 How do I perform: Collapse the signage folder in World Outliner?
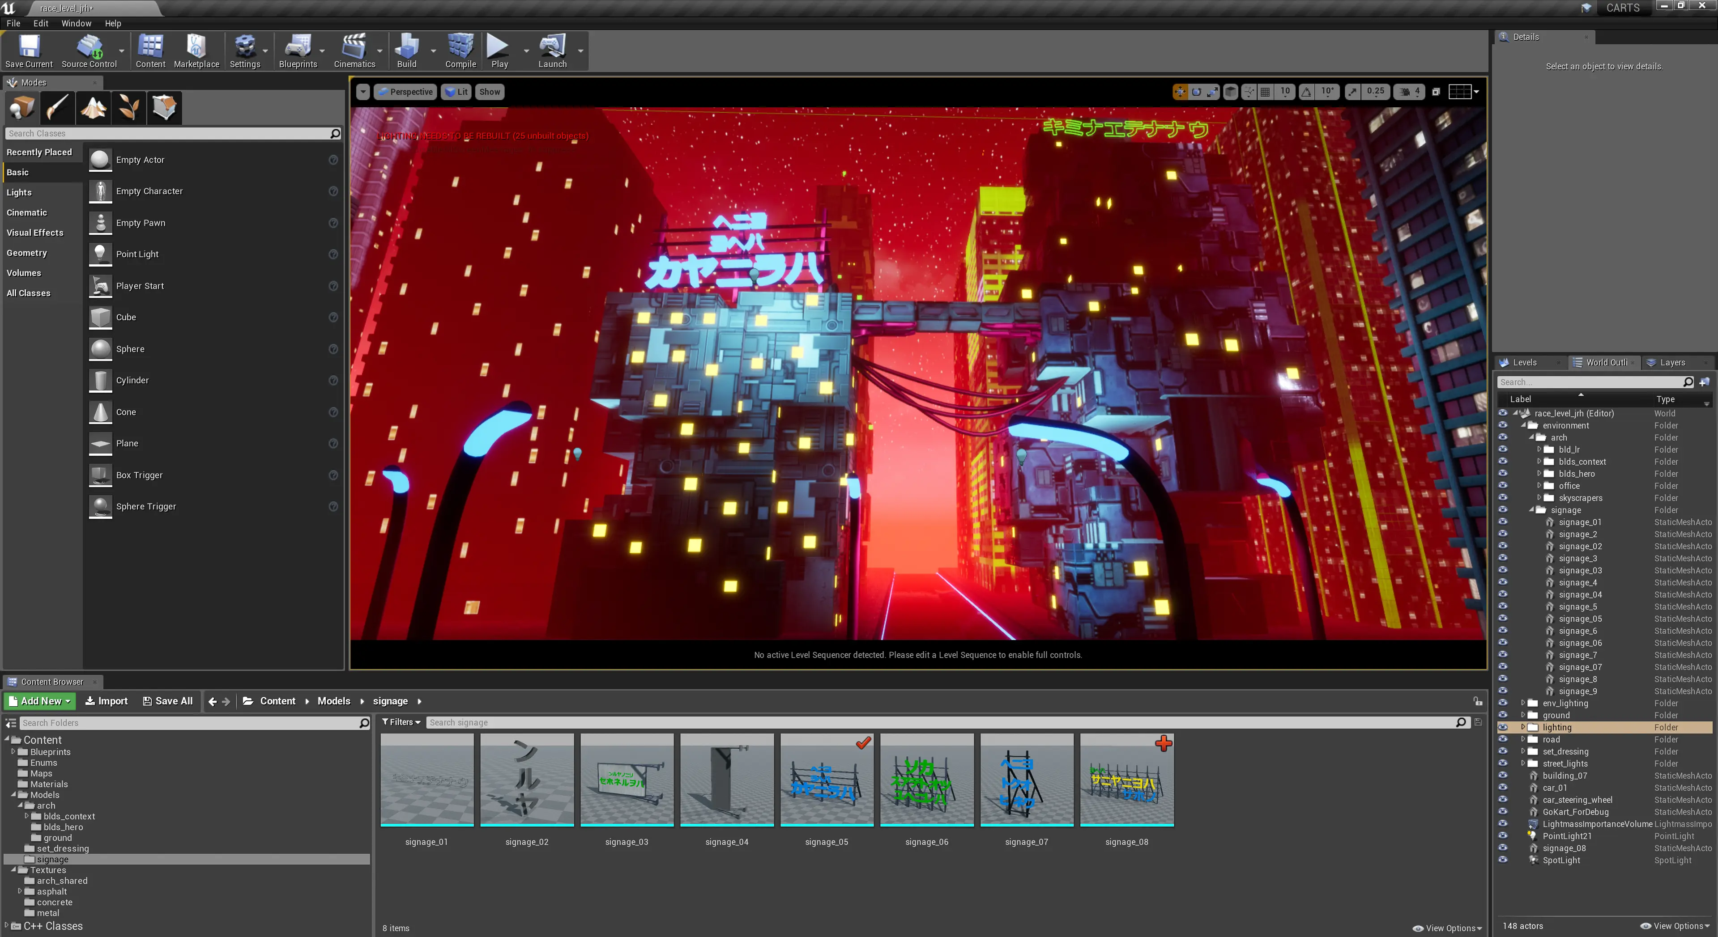tap(1531, 510)
